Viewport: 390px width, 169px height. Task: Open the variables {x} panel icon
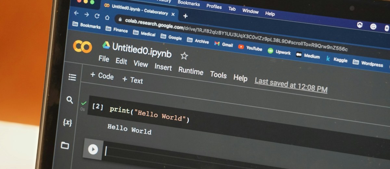click(x=67, y=123)
